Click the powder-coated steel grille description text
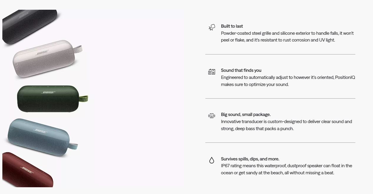 [287, 37]
